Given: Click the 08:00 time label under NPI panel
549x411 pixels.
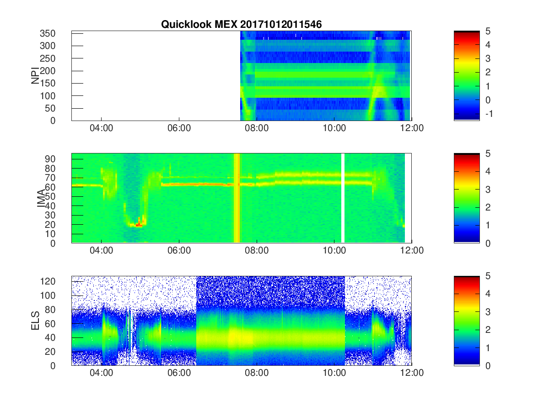Looking at the screenshot, I should (257, 129).
